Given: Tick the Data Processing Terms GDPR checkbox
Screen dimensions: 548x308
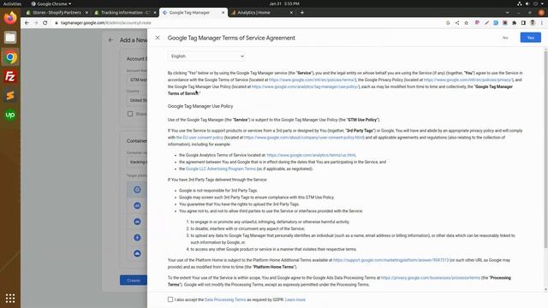Looking at the screenshot, I should tap(170, 299).
